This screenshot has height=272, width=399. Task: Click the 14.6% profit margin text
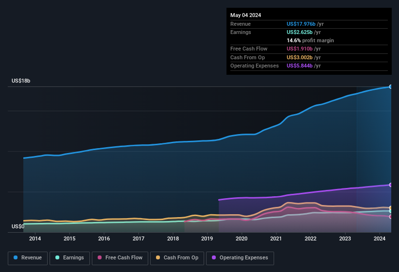[310, 40]
